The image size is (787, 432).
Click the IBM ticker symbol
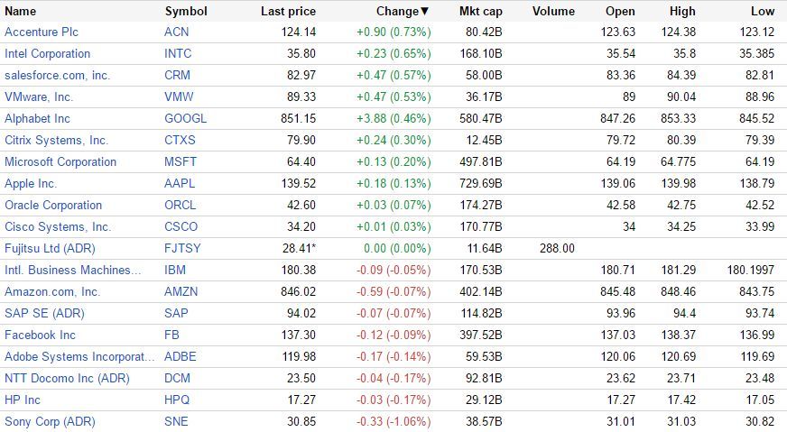coord(175,270)
